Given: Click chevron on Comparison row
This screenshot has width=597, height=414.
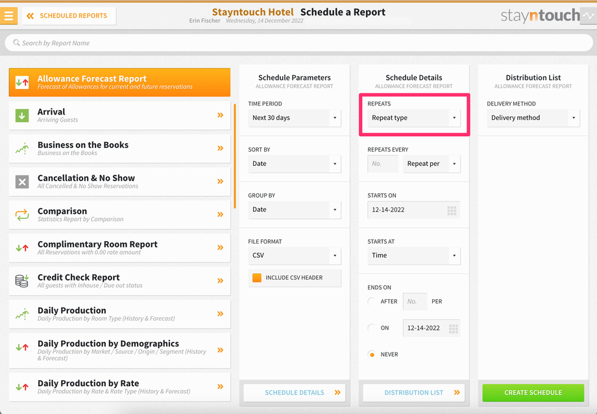Looking at the screenshot, I should [x=221, y=214].
